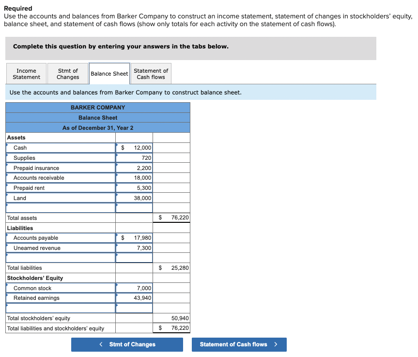418x357 pixels.
Task: Select the Cash amount cell showing 12,000
Action: (134, 148)
